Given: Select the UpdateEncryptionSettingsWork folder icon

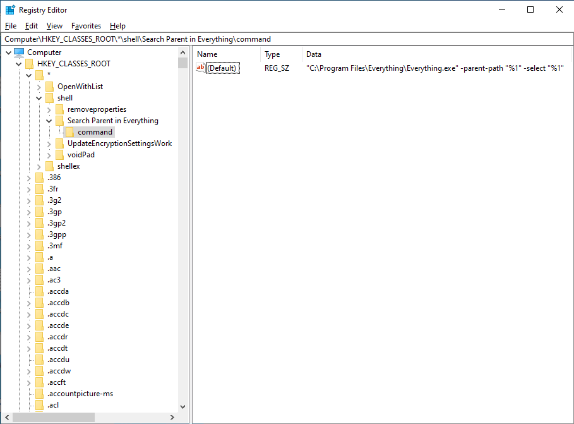Looking at the screenshot, I should (x=59, y=143).
